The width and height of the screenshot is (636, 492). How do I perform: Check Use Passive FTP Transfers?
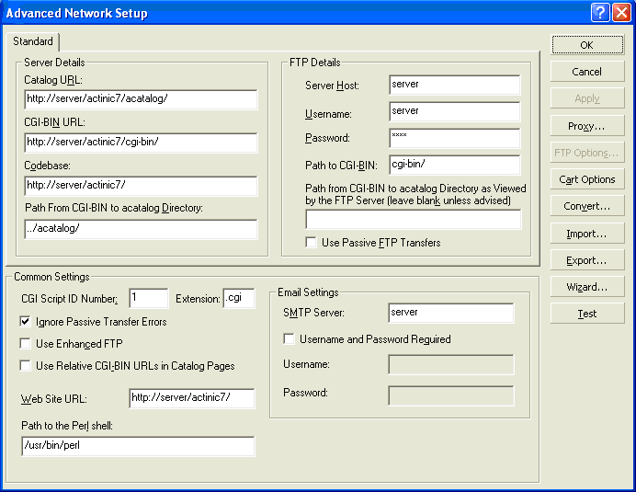(313, 243)
